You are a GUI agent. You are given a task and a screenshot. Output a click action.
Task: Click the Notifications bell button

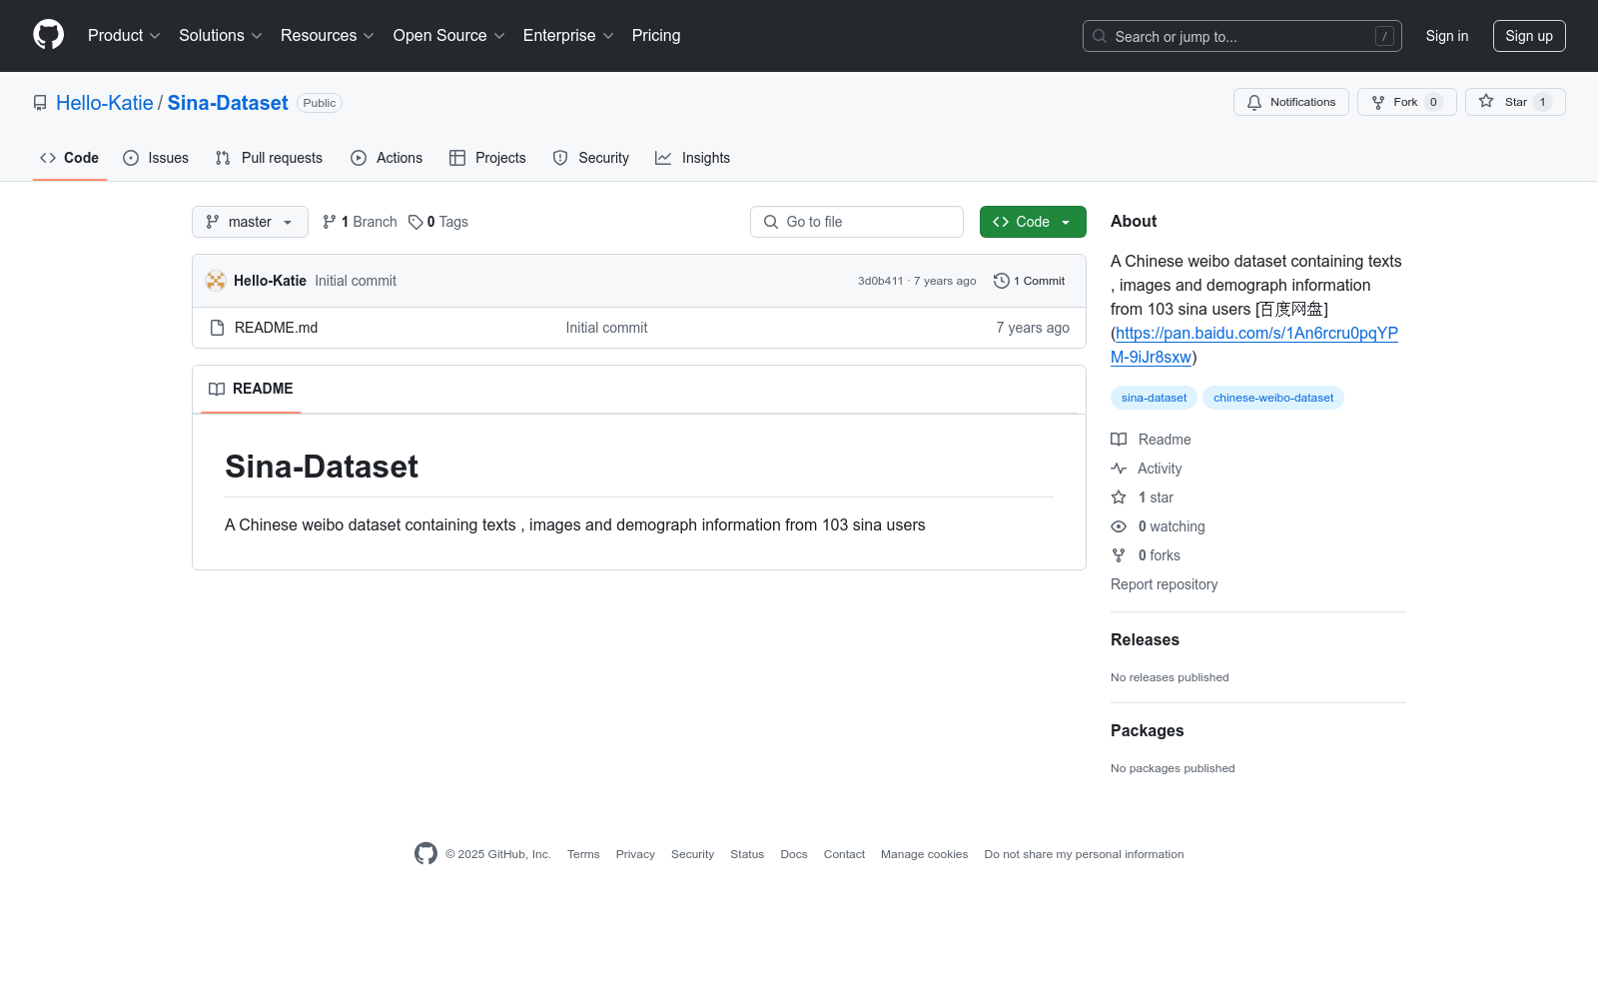pos(1290,102)
